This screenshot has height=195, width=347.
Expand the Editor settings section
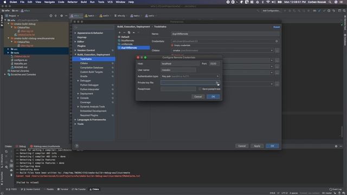(x=75, y=42)
